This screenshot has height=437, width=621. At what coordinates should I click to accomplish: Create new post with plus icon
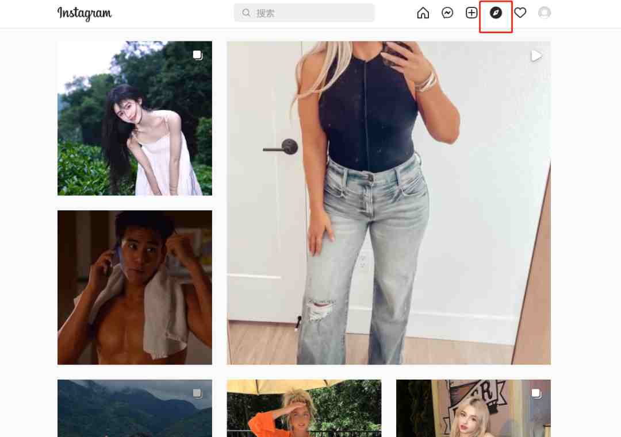click(x=471, y=13)
